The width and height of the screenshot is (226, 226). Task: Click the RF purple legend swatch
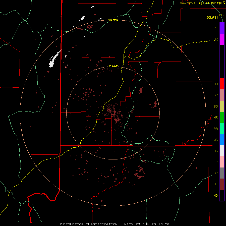point(222,28)
